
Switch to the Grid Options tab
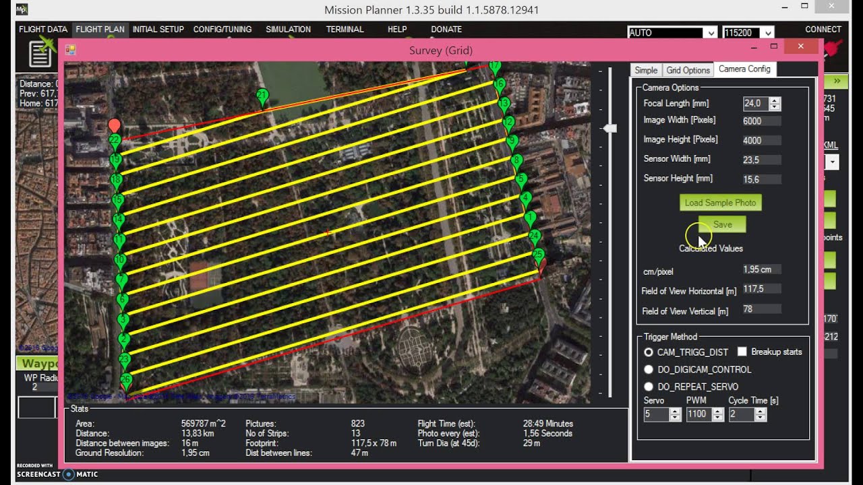[x=688, y=70]
